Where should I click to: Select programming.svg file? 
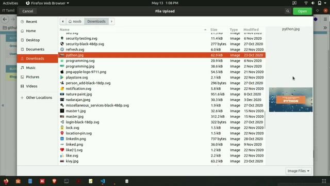pos(161,61)
